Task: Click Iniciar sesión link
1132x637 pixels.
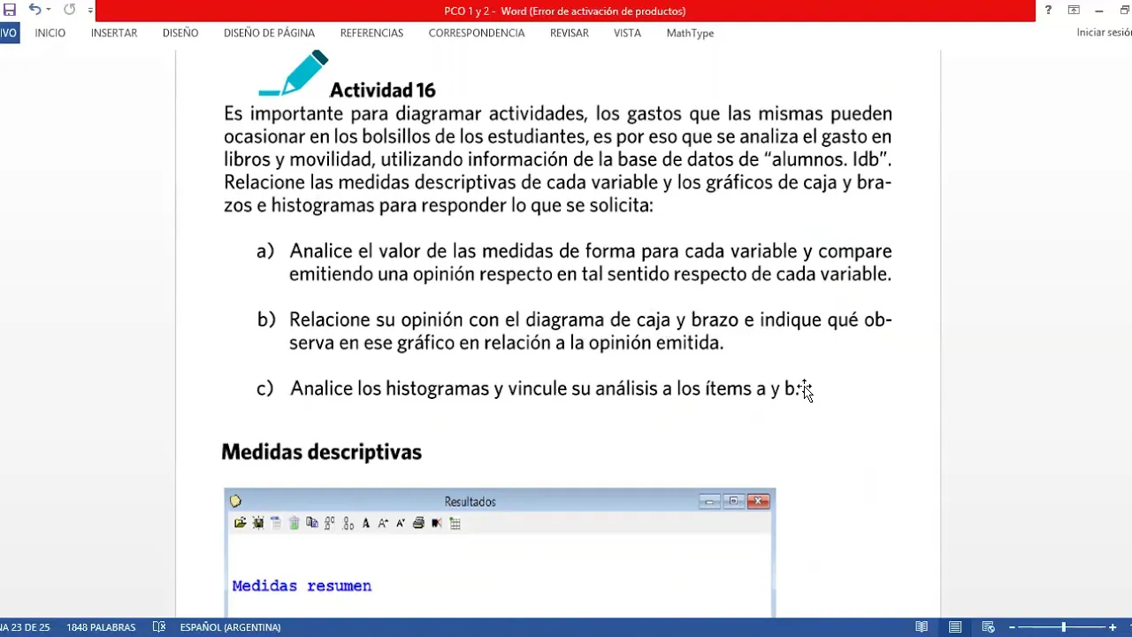Action: pos(1104,33)
